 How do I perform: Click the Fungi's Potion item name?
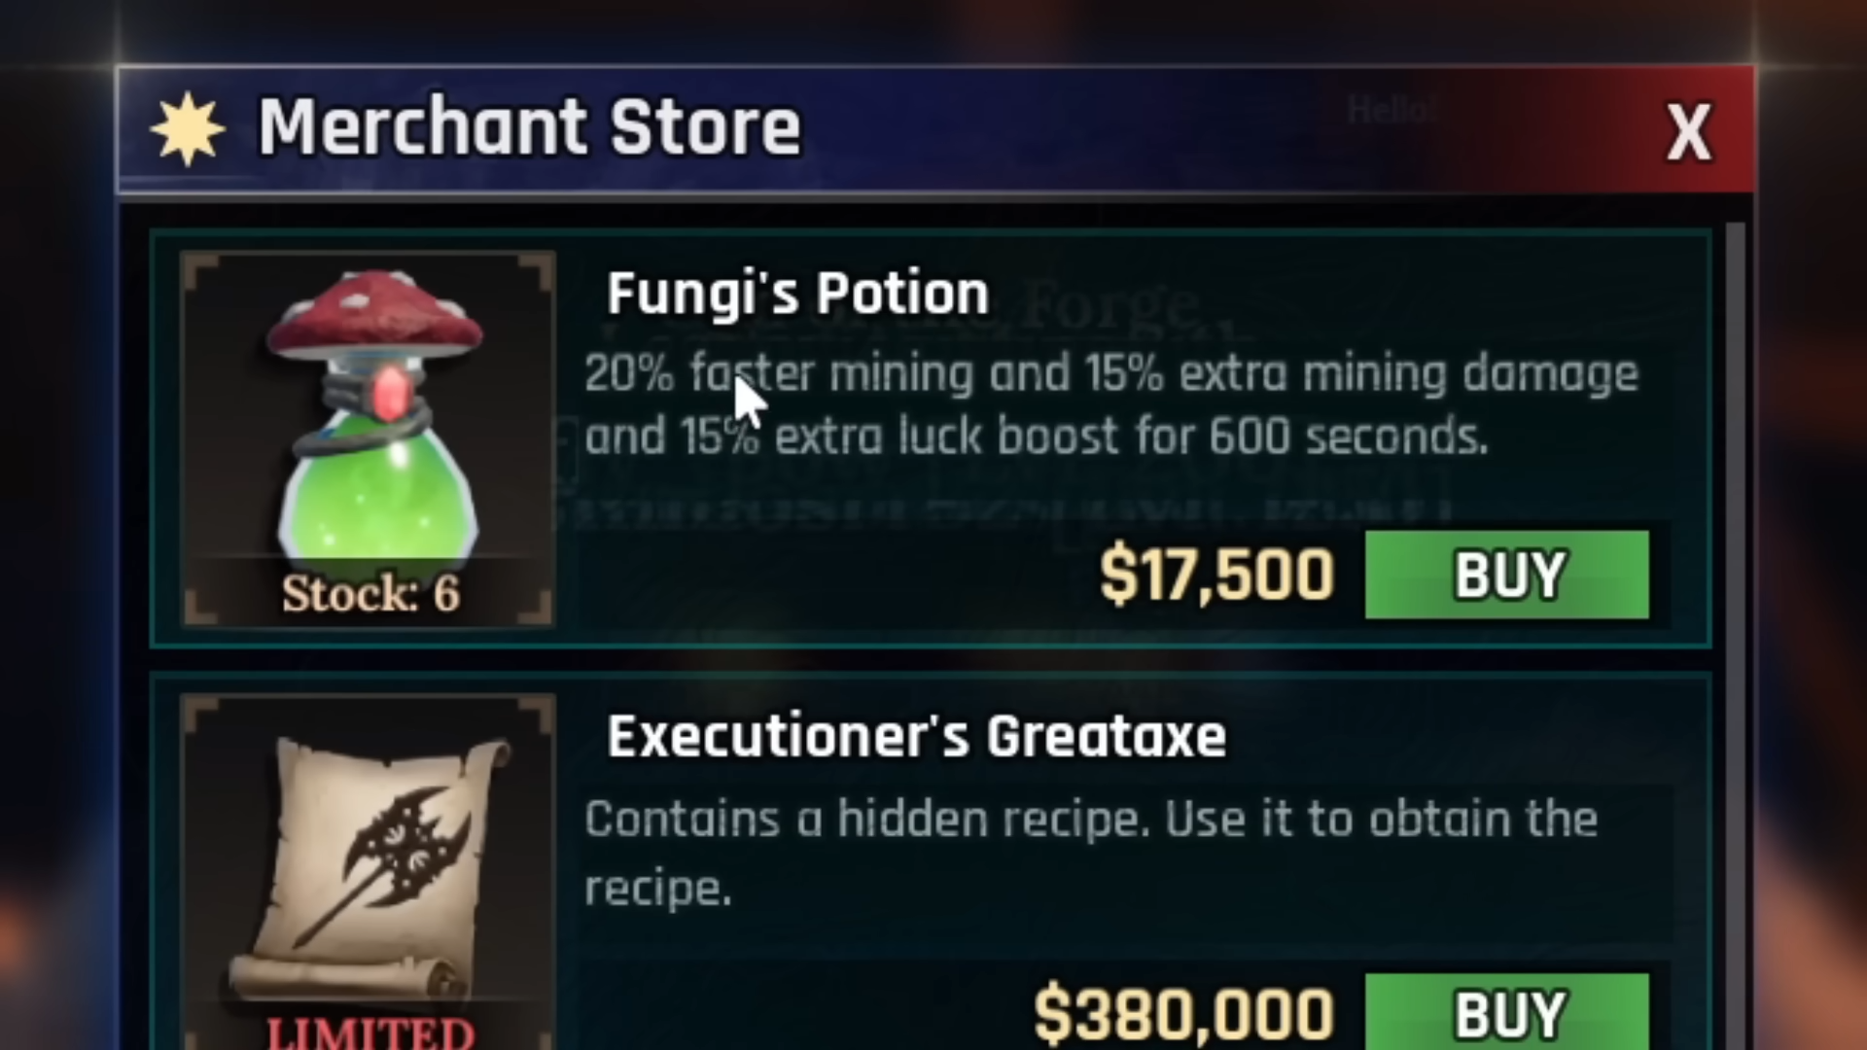(x=797, y=294)
